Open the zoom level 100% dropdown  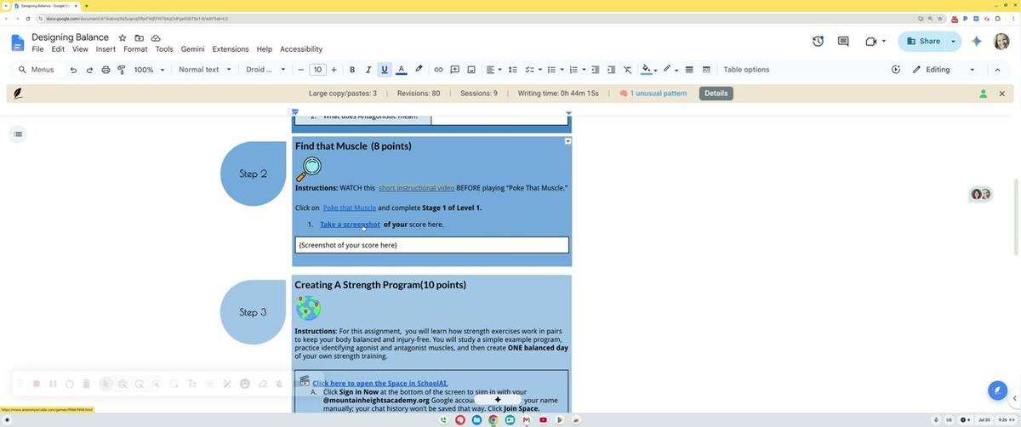pos(149,70)
